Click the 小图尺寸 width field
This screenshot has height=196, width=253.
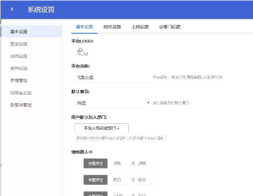tap(121, 164)
